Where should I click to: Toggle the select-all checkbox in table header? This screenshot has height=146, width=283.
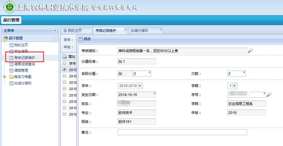(x=64, y=63)
